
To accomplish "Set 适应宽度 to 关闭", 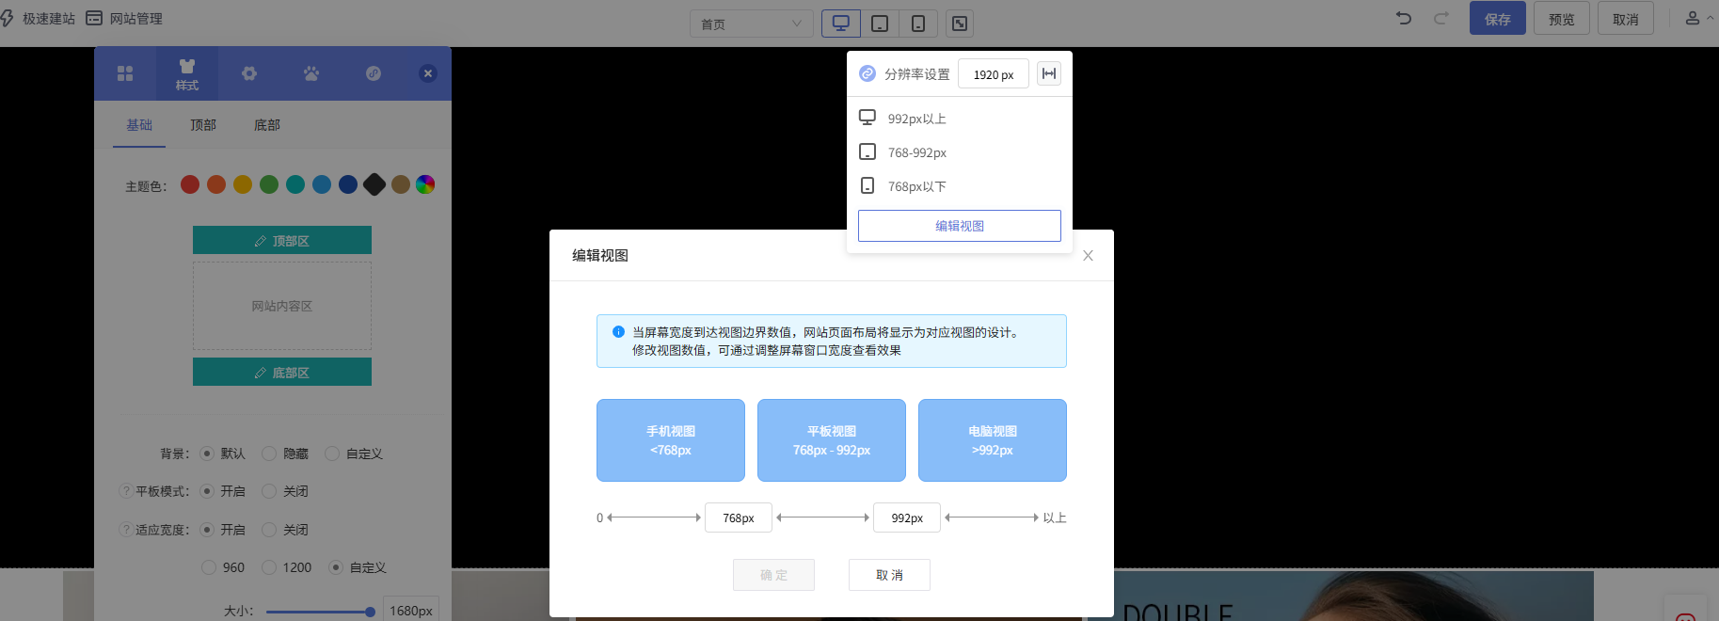I will coord(269,530).
